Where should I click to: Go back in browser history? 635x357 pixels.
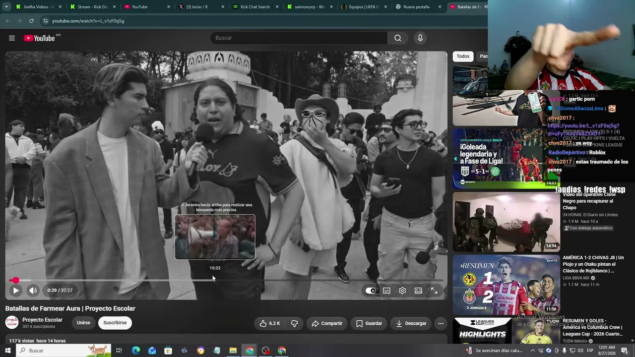pyautogui.click(x=7, y=21)
